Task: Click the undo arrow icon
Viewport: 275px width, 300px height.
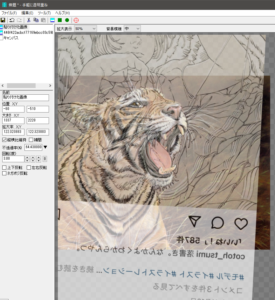Action: pyautogui.click(x=12, y=20)
